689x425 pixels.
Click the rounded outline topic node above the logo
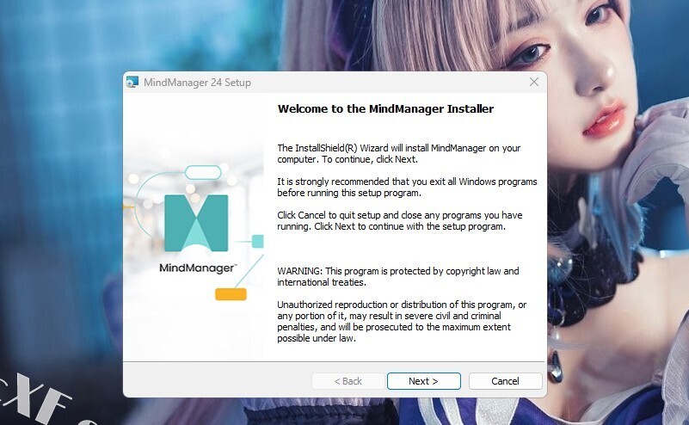pos(203,172)
